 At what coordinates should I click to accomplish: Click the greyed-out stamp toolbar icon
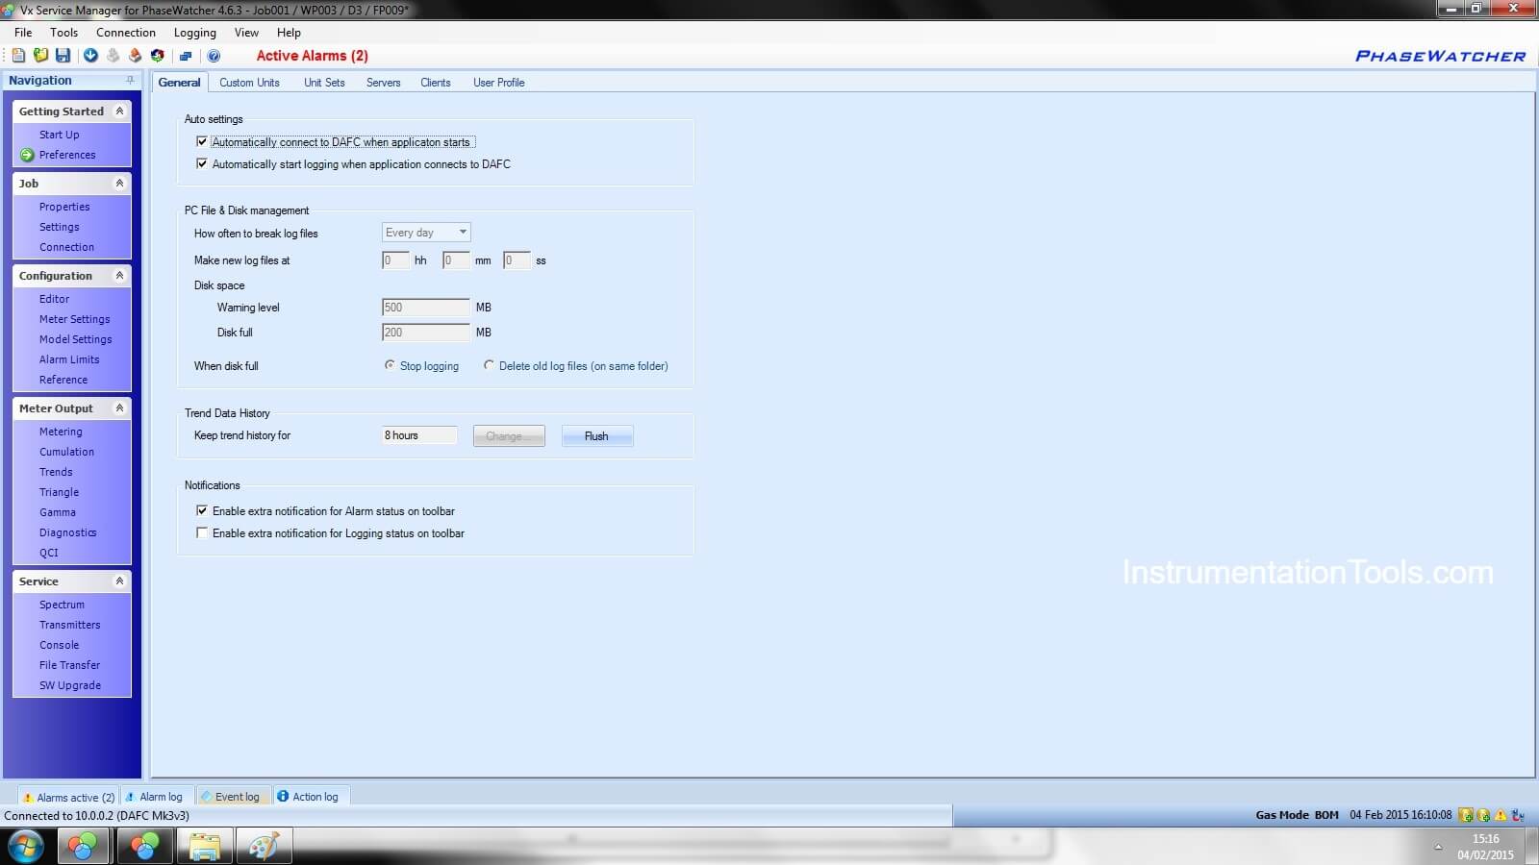coord(113,56)
